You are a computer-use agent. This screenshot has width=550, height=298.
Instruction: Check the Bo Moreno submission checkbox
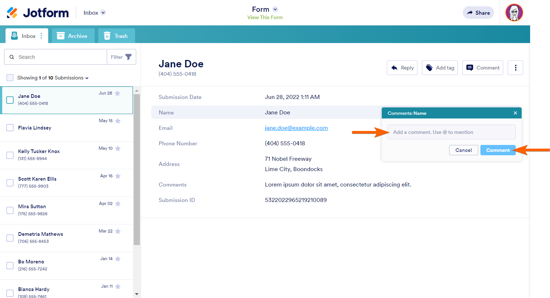coord(10,266)
